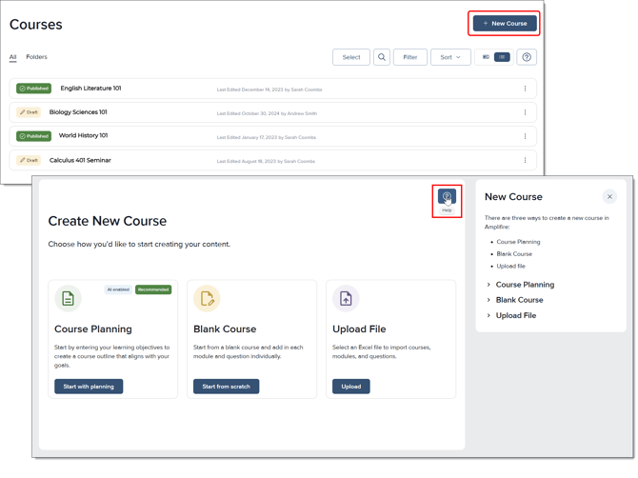
Task: Open the English Literature 101 course
Action: coord(90,89)
